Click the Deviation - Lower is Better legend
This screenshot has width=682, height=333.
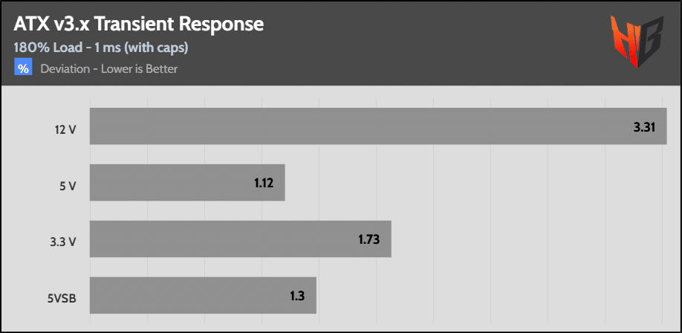pyautogui.click(x=109, y=69)
